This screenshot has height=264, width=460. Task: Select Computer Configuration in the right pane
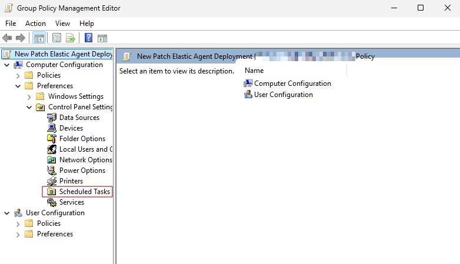point(292,83)
